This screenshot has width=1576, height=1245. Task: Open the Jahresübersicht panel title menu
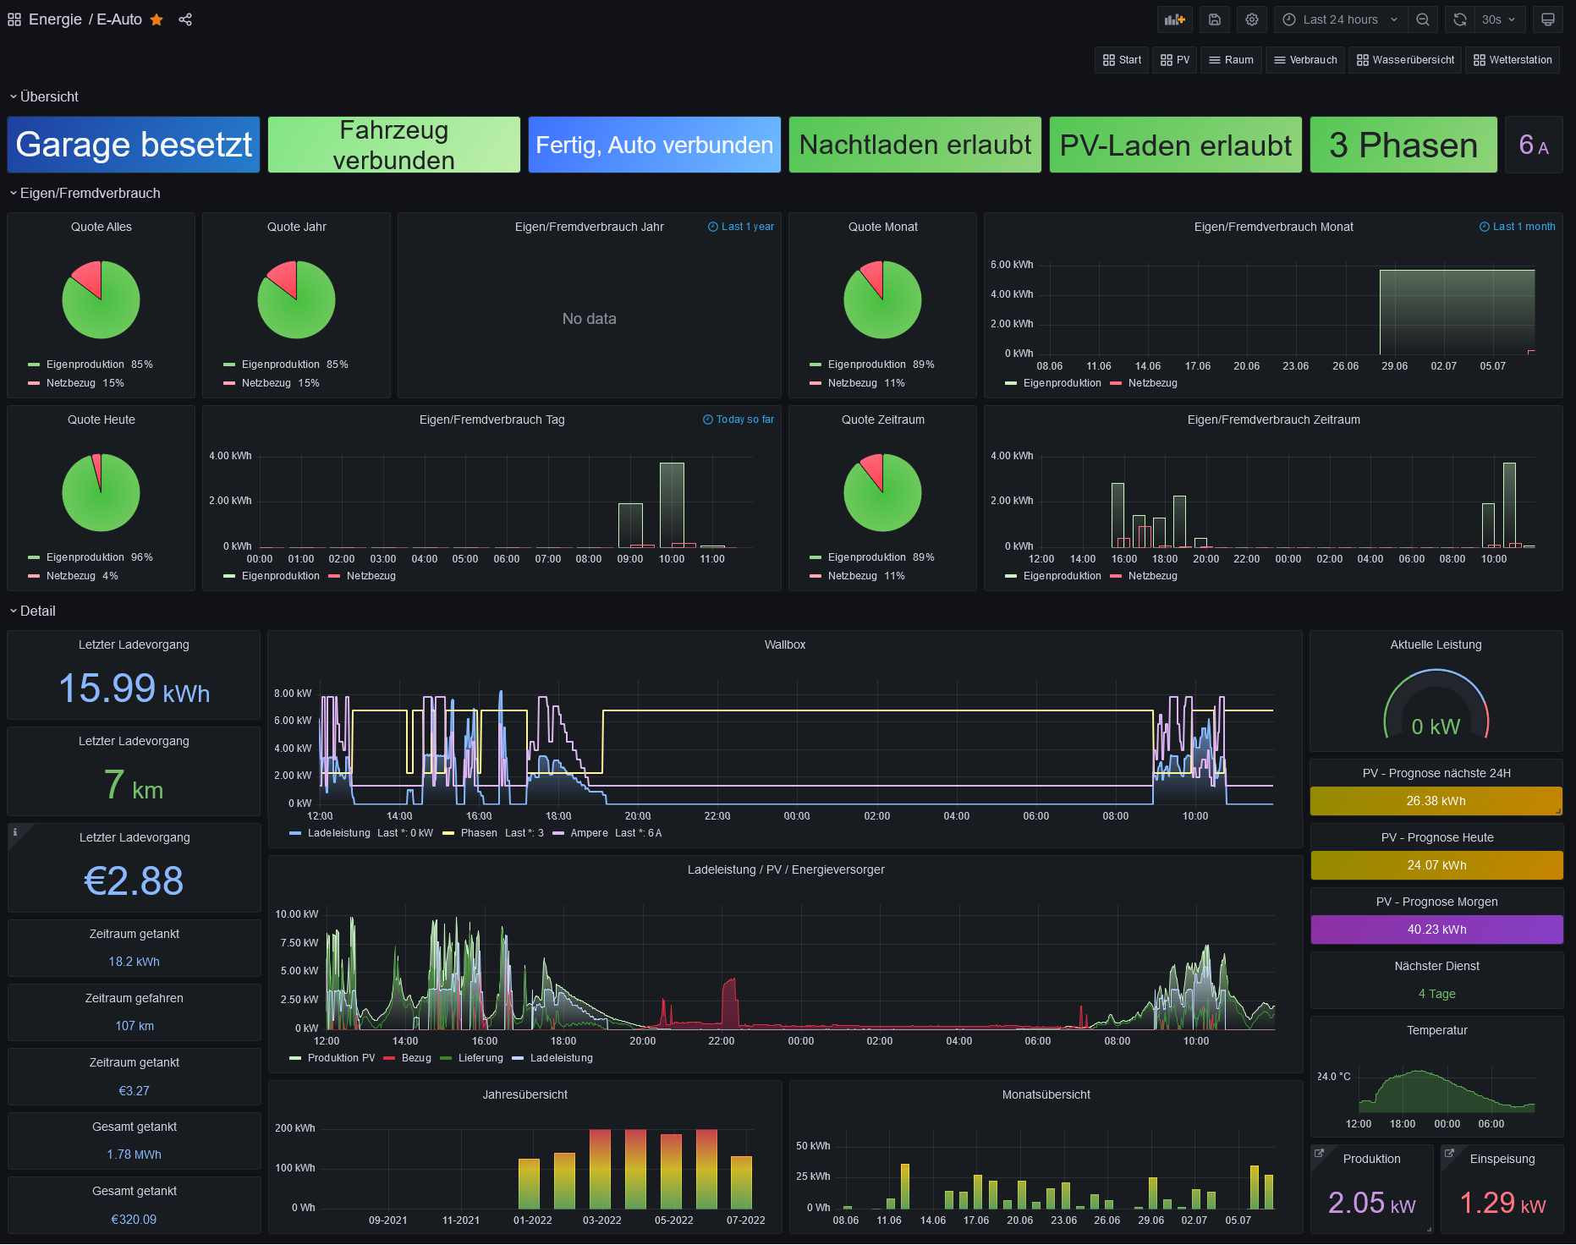tap(524, 1094)
